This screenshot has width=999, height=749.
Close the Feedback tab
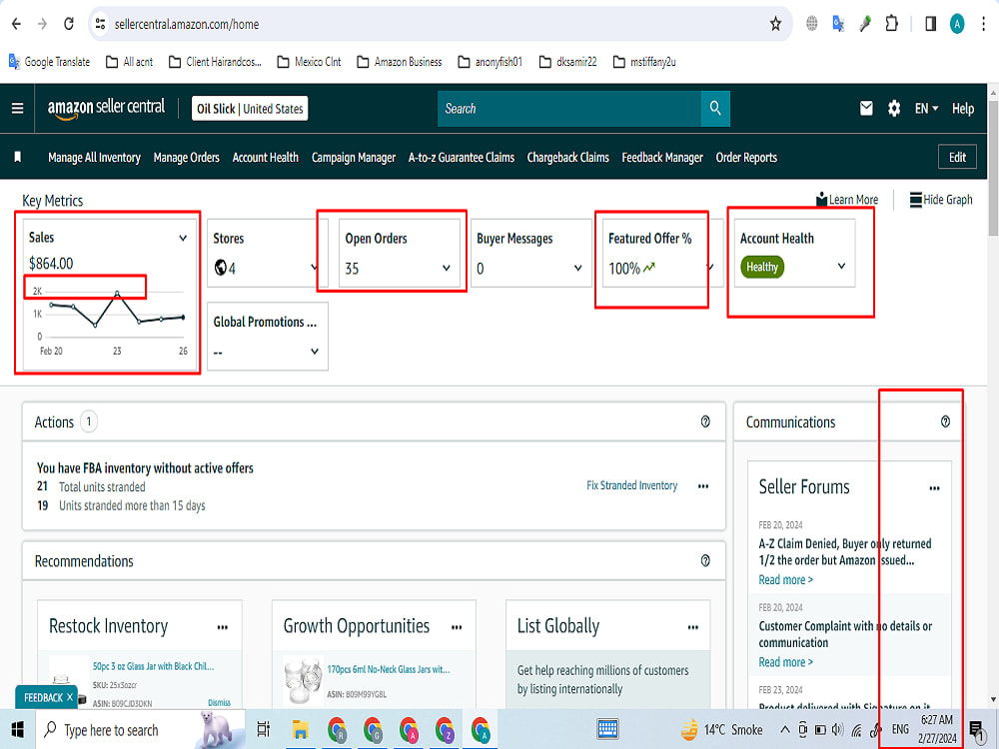point(70,697)
